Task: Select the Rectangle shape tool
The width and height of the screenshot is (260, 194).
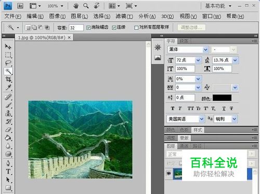Action: click(x=8, y=188)
